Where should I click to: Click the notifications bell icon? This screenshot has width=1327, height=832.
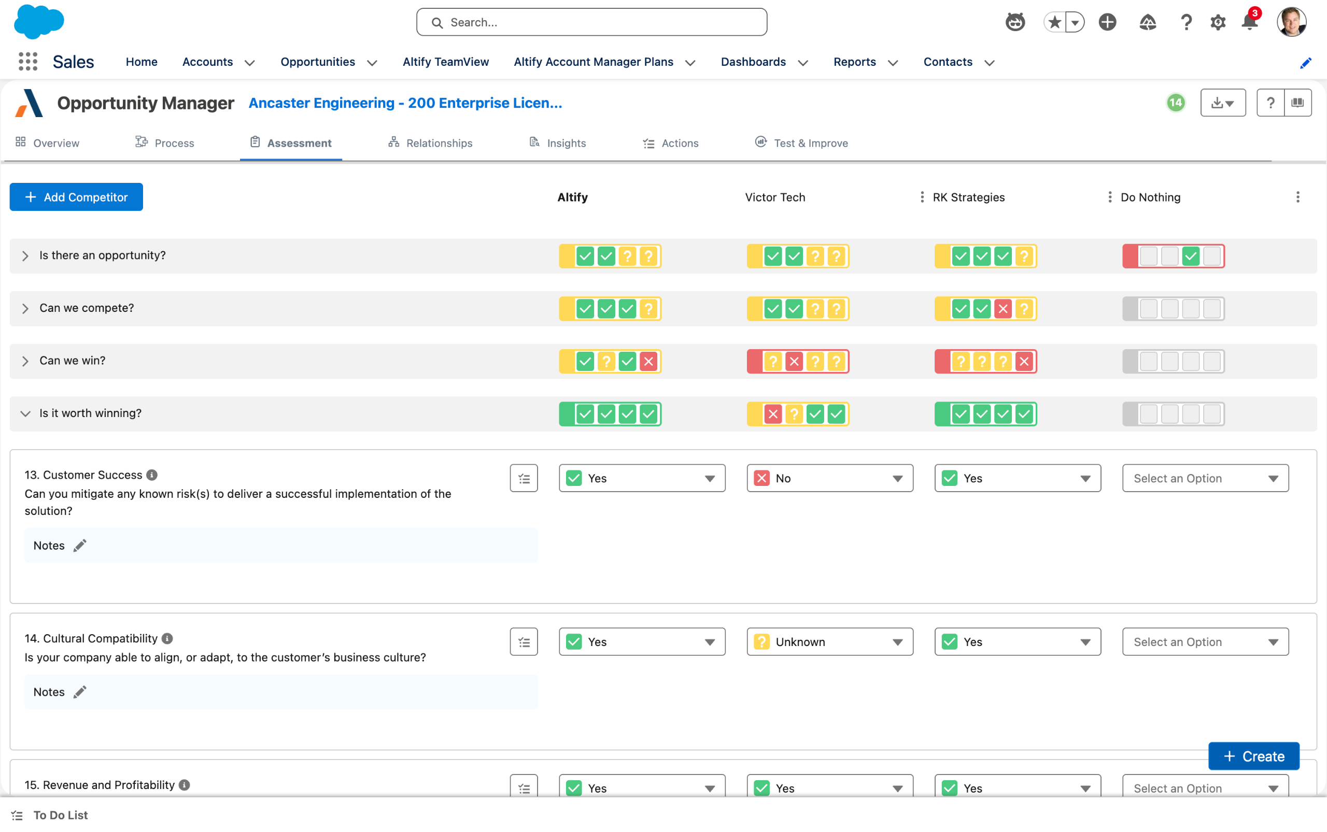[1249, 22]
